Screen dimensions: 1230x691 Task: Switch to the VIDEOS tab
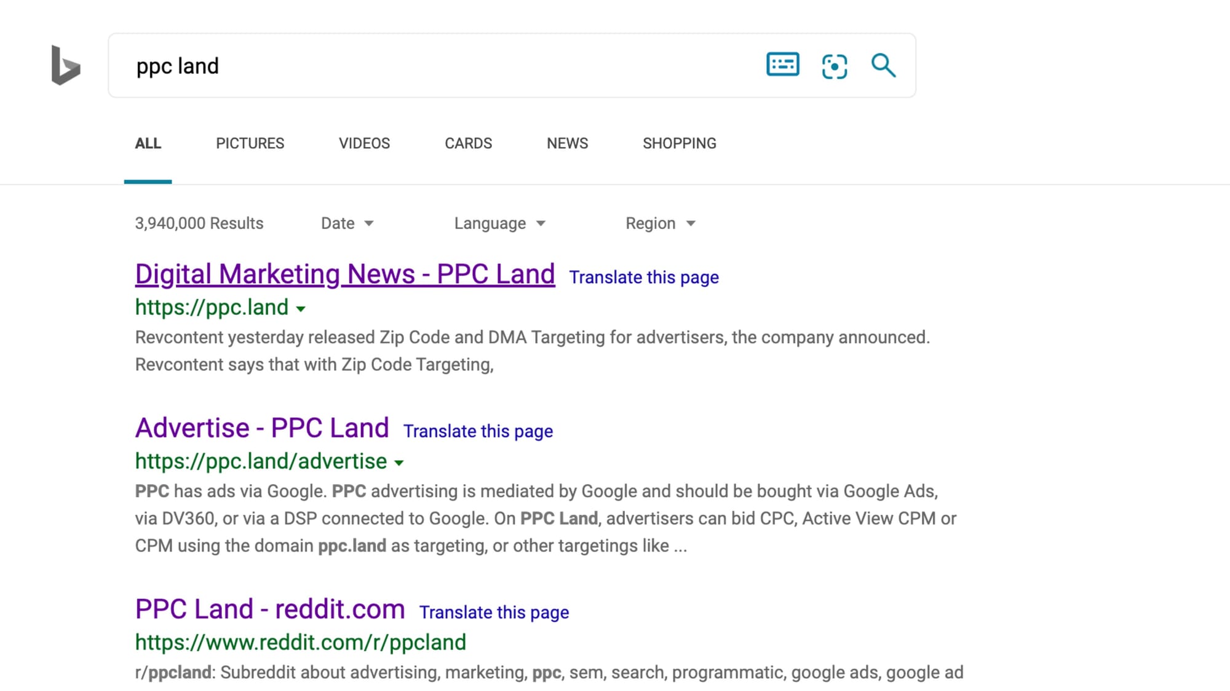click(364, 143)
